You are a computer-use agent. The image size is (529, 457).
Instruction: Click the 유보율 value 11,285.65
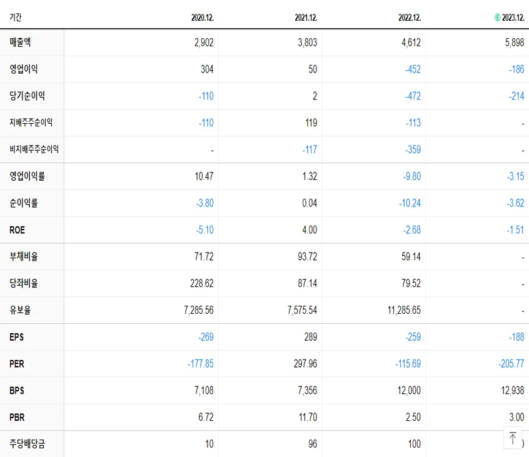pos(404,310)
